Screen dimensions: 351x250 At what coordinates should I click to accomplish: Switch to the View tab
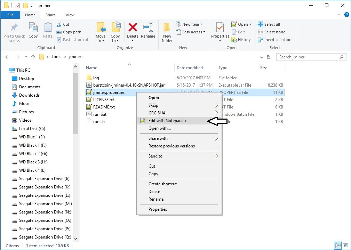[70, 15]
